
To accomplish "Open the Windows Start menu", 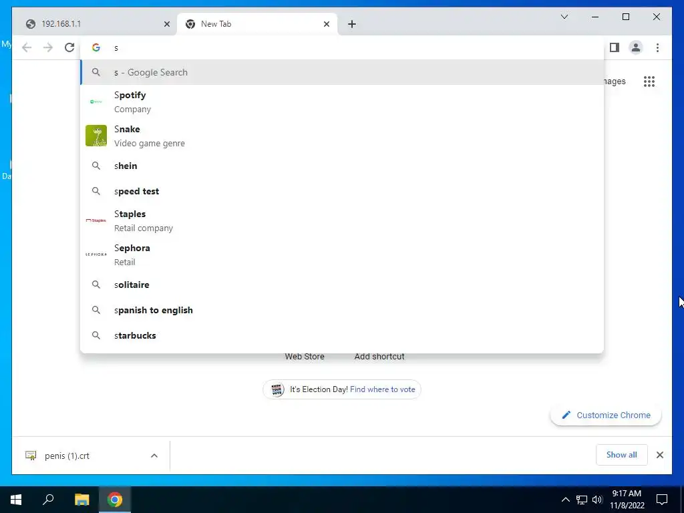I will [16, 500].
